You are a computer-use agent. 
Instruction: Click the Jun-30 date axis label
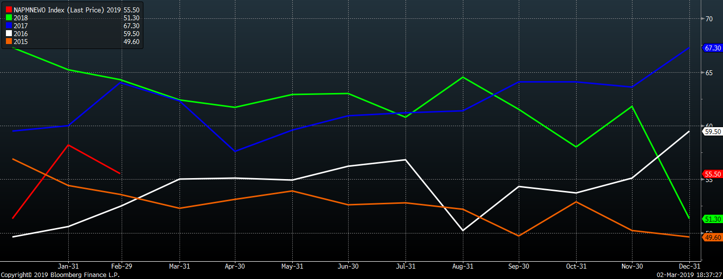tap(348, 266)
